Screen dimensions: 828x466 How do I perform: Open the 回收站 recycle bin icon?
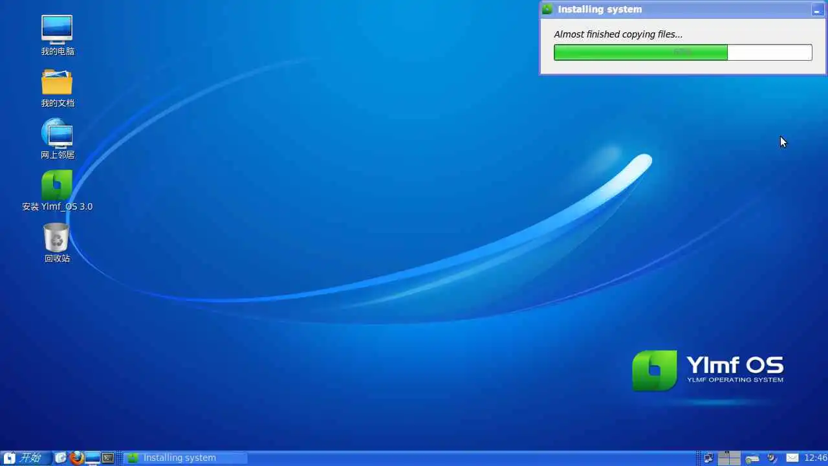point(57,243)
